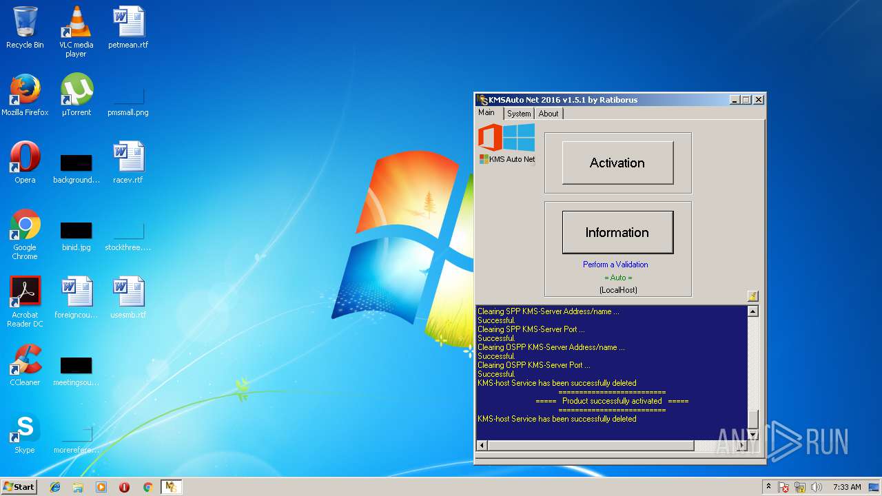Click the 'Clearing OSPP KMS-Server Port ...' log line
882x496 pixels.
tap(533, 365)
